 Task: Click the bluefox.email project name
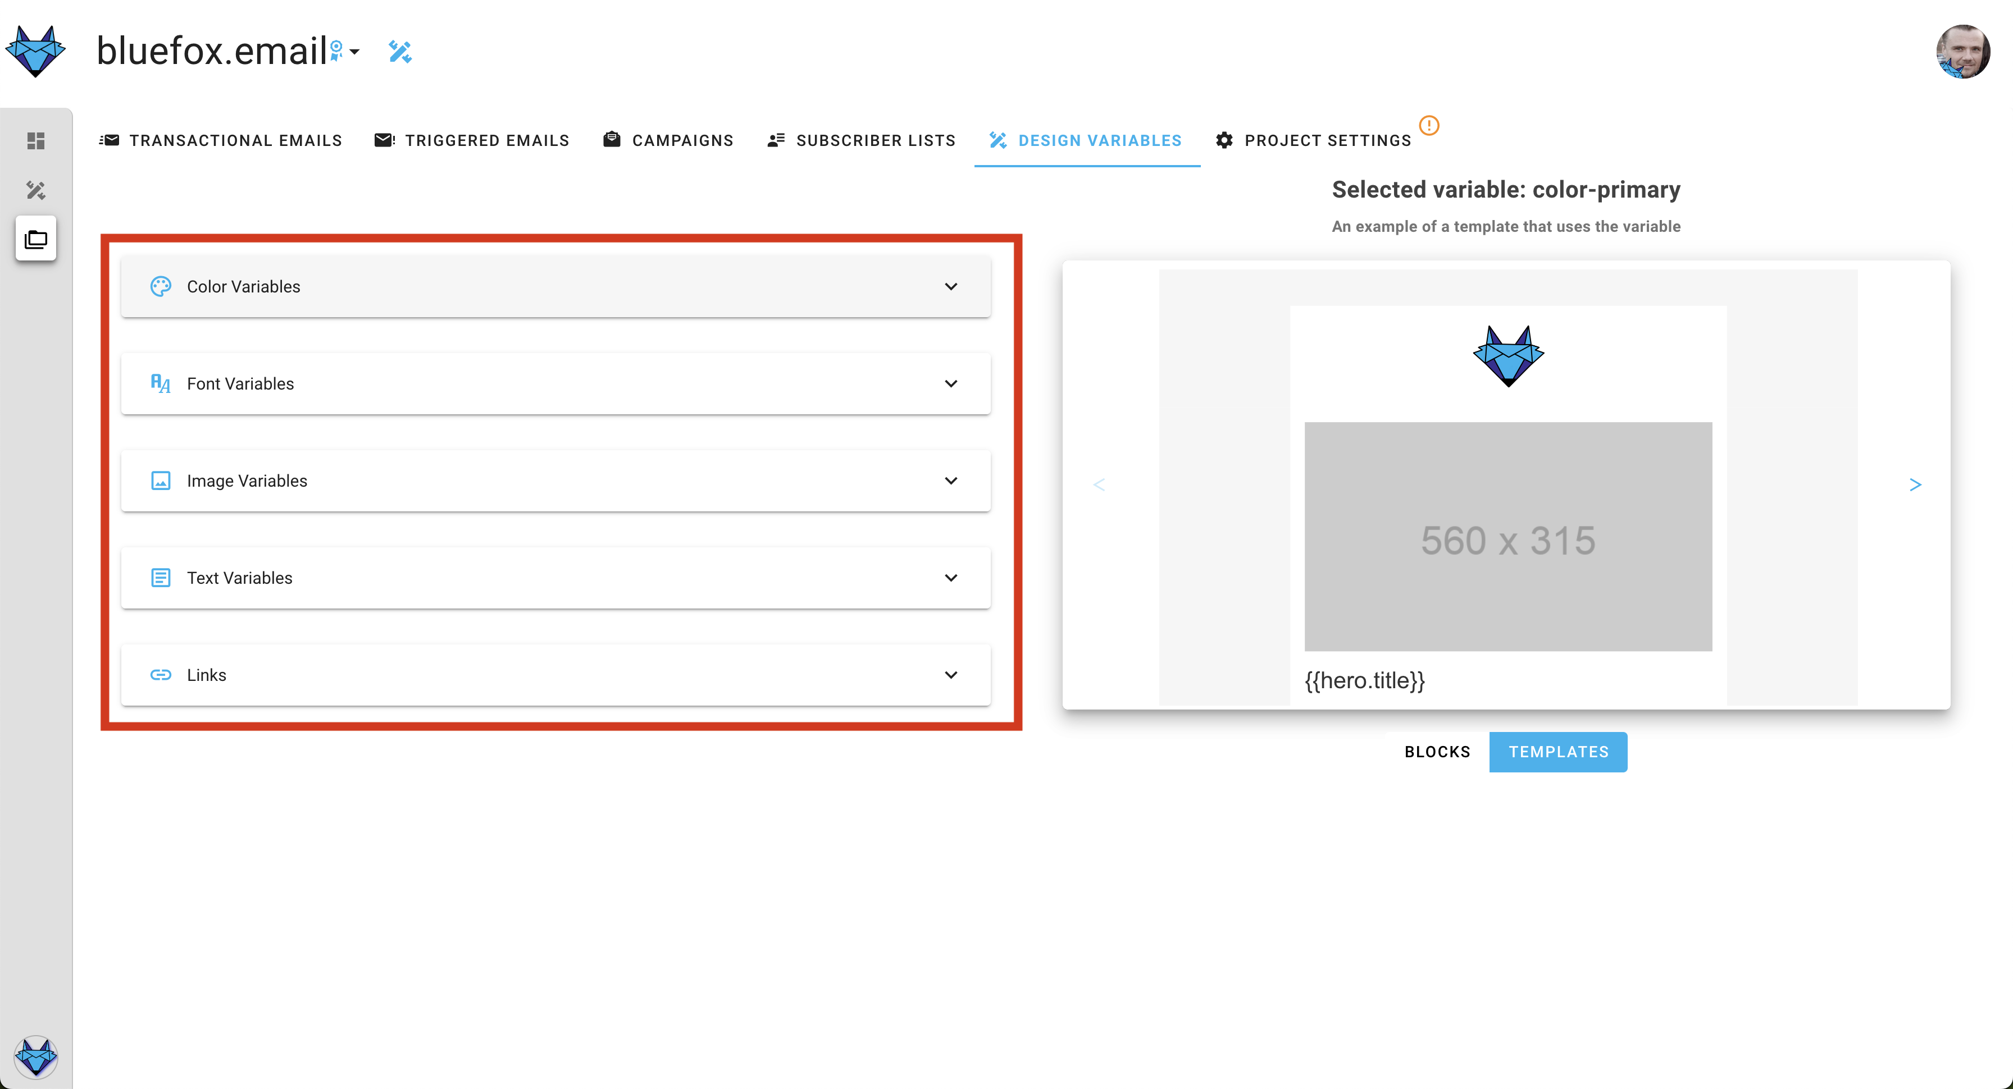pos(212,51)
